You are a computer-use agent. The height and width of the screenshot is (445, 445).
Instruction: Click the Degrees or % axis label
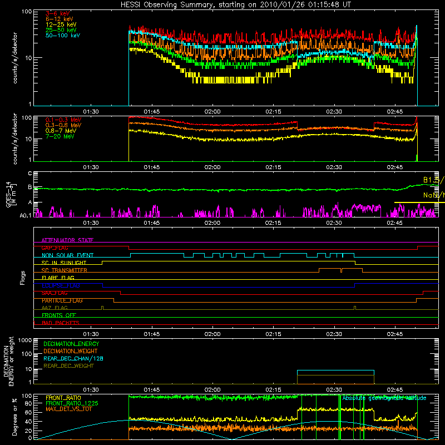[14, 417]
